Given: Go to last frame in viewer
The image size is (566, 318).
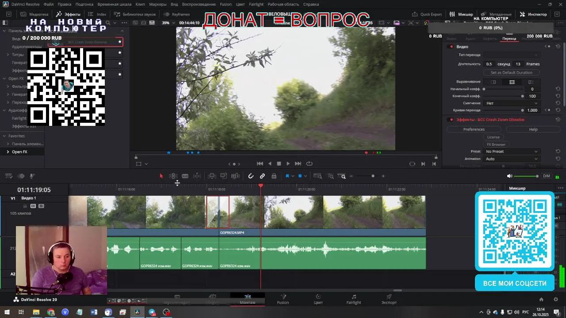Looking at the screenshot, I should [298, 164].
